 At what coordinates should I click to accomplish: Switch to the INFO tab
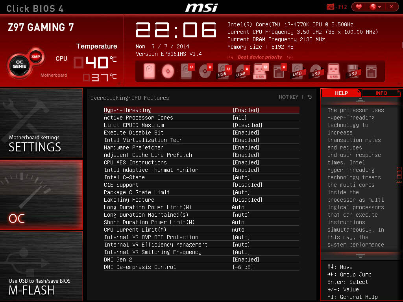point(381,93)
